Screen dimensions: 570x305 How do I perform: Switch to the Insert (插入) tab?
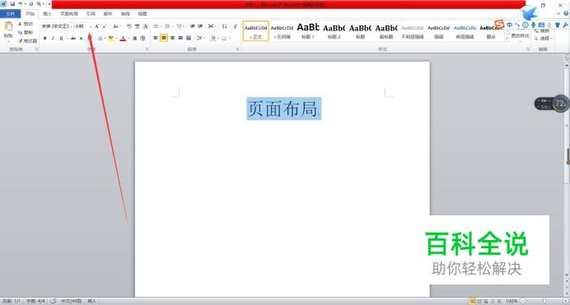tap(47, 14)
